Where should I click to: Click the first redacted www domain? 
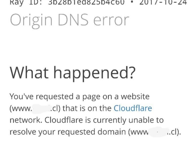pyautogui.click(x=35, y=108)
